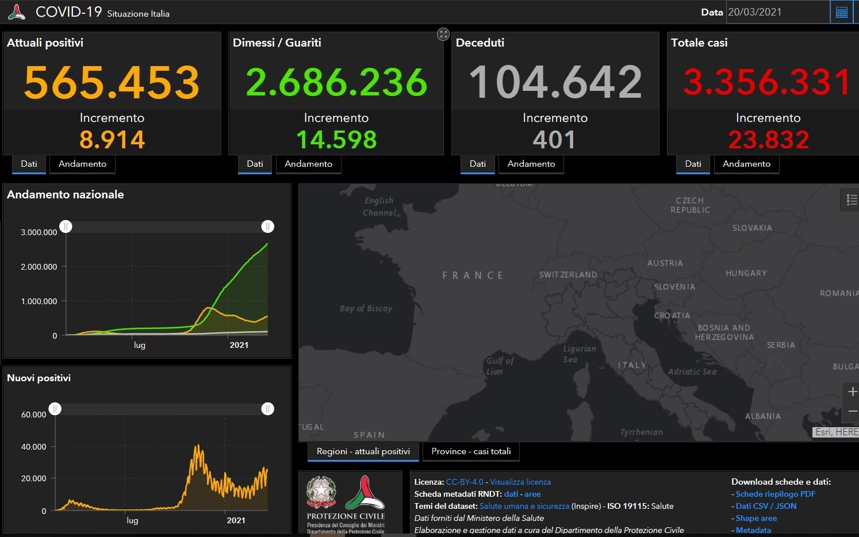The image size is (859, 537).
Task: Select Andamento tab under Dimessi / Guariti
Action: 308,164
